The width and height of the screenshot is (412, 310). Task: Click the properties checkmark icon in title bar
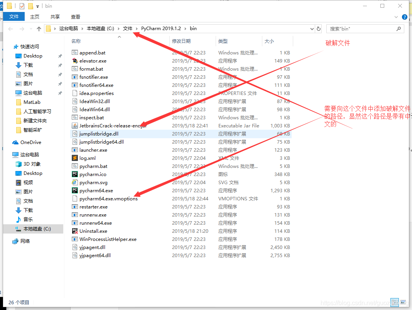pos(22,6)
